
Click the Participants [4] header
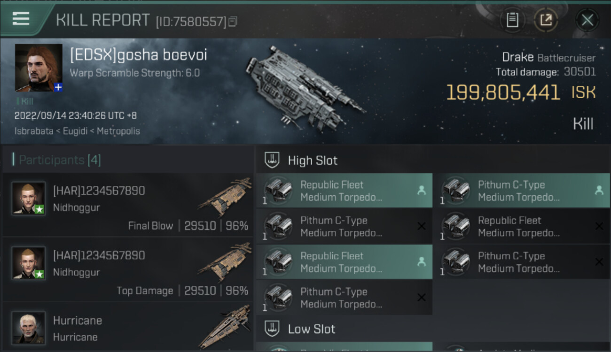pyautogui.click(x=60, y=160)
